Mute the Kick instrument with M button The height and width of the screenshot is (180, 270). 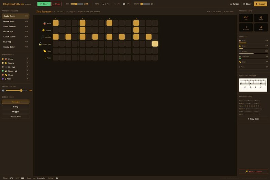[28, 59]
